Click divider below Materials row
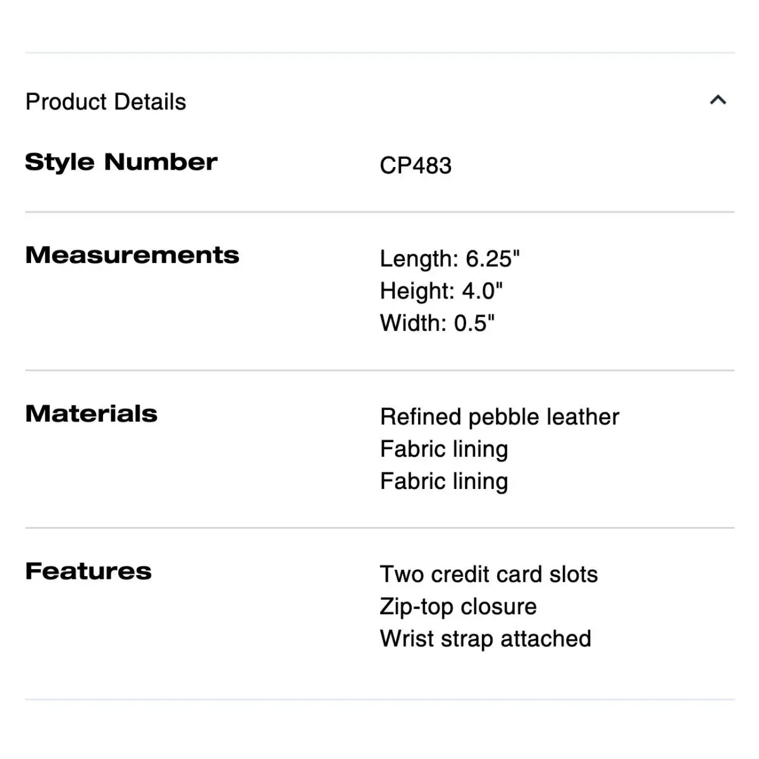 tap(379, 528)
